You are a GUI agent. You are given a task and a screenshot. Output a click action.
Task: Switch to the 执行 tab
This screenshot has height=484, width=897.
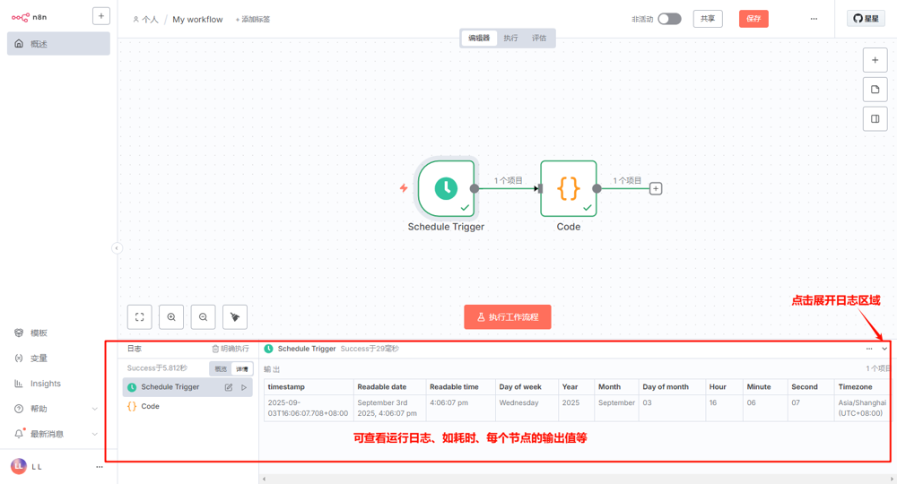coord(510,38)
